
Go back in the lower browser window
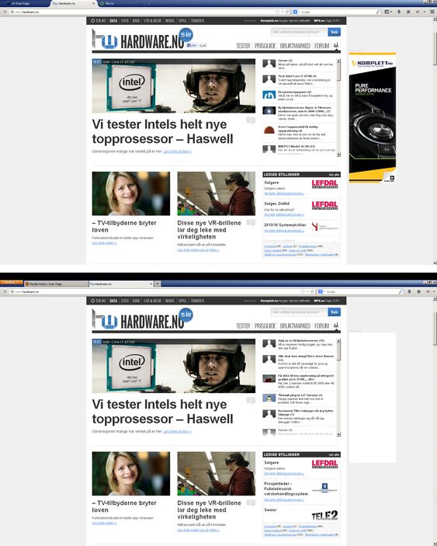[5, 292]
